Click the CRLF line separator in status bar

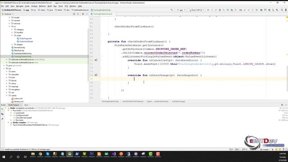[237, 149]
